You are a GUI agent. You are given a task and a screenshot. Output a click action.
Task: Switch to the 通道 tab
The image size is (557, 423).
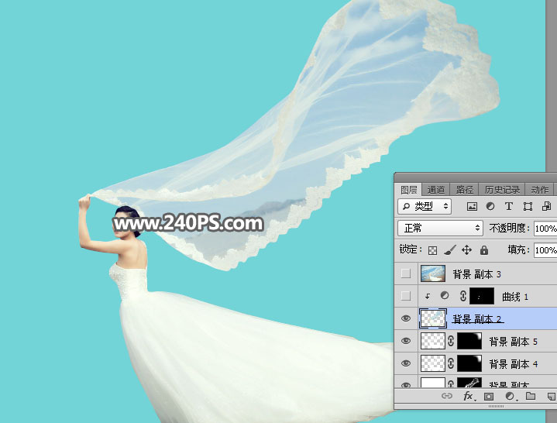point(436,190)
